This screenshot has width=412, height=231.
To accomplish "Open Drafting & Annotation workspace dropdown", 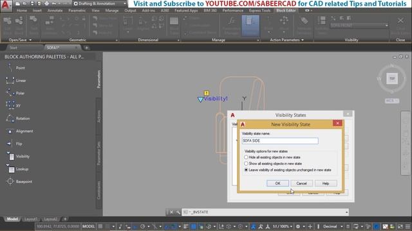I will tap(100, 4).
